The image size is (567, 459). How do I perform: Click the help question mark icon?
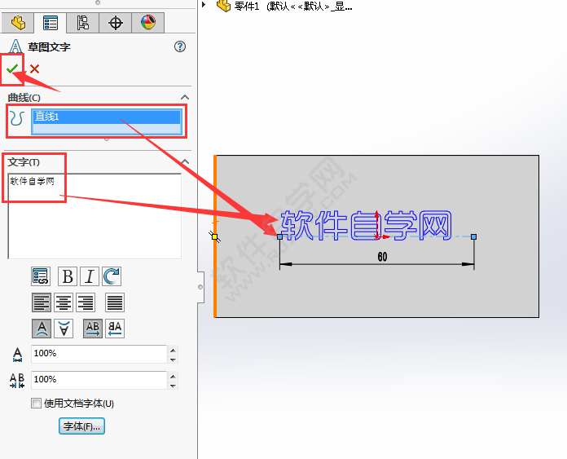[x=180, y=46]
